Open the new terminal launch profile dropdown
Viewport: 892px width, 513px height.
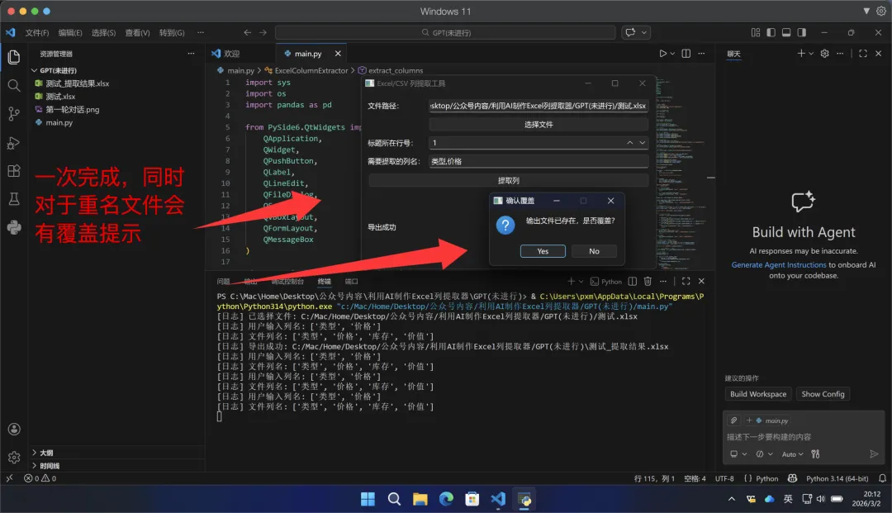581,281
